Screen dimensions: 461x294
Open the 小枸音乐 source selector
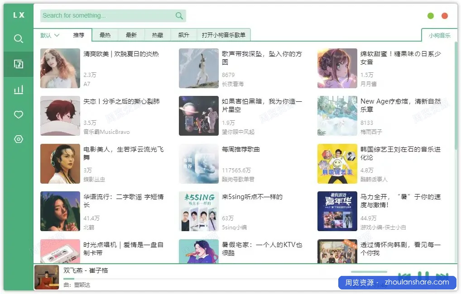click(x=439, y=36)
